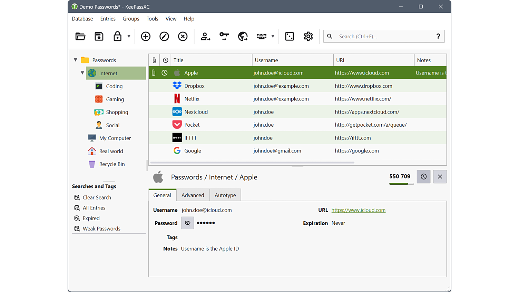Lock the database using the padlock icon

[117, 36]
